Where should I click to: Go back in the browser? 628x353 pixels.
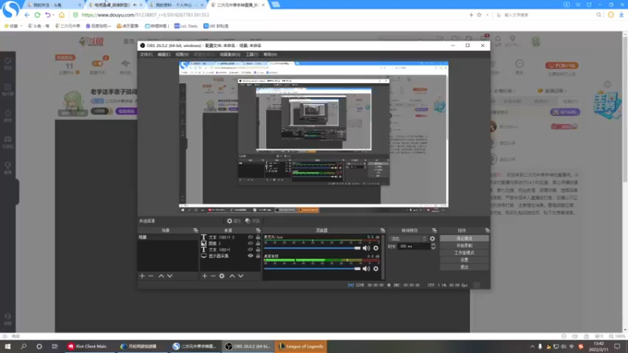pos(27,15)
